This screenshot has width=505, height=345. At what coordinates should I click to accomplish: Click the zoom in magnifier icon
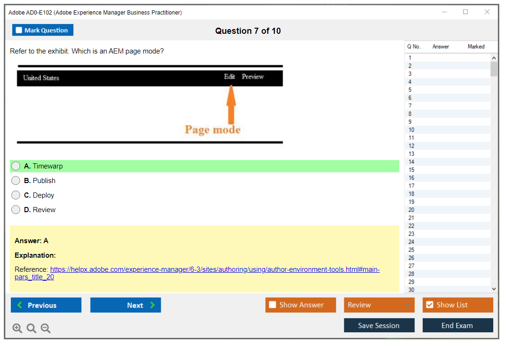(17, 329)
